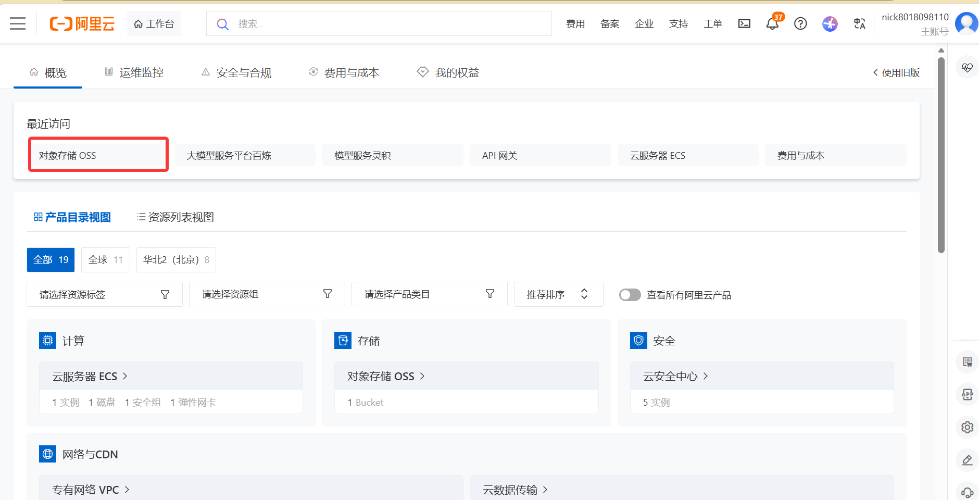Open the 推荐排序 sort dropdown
Viewport: 979px width, 500px height.
[x=558, y=294]
